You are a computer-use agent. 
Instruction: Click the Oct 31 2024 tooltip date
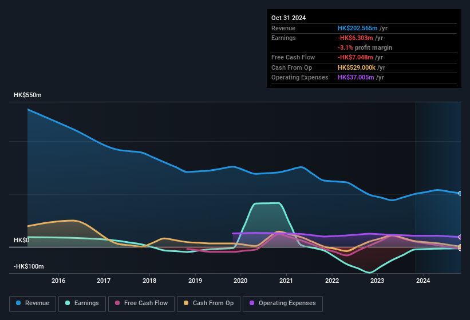click(289, 18)
